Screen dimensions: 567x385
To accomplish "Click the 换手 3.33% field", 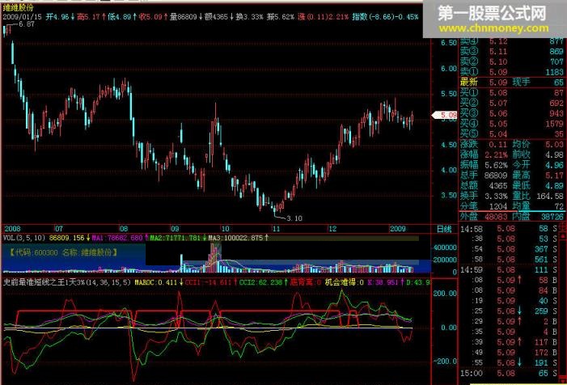I will [x=484, y=196].
